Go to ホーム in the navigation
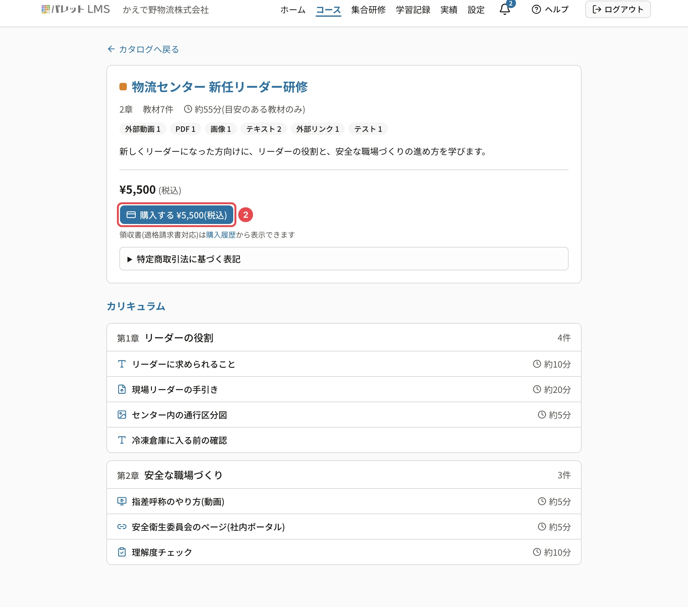This screenshot has height=607, width=688. [x=293, y=10]
